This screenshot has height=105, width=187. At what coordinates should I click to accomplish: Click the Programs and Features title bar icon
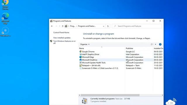51,21
